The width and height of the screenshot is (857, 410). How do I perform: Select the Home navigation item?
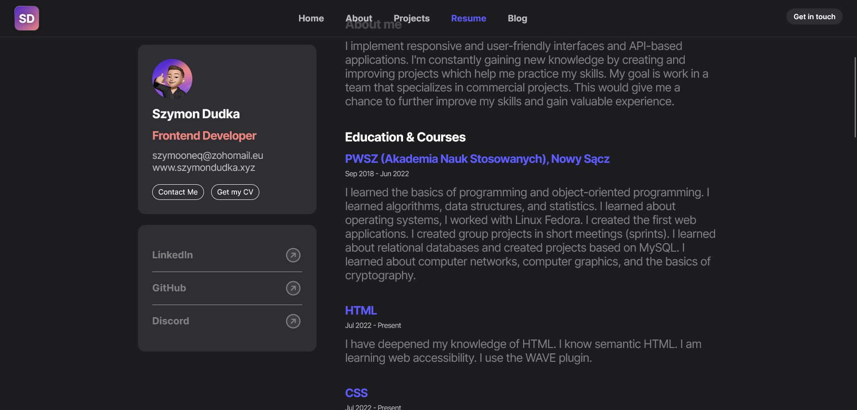click(x=311, y=18)
